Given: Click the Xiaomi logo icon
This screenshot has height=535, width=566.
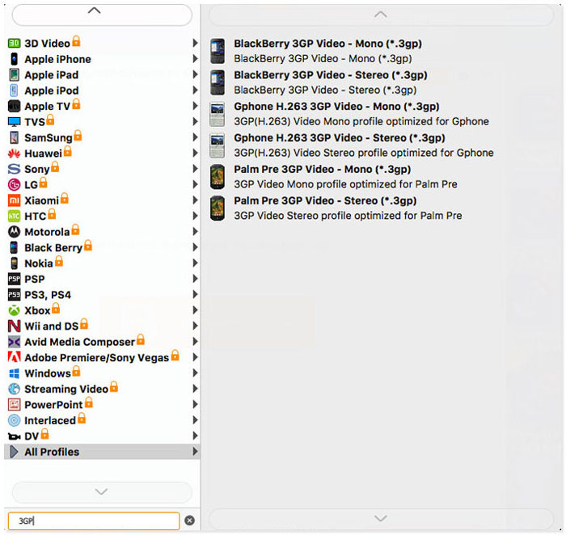Looking at the screenshot, I should (14, 200).
